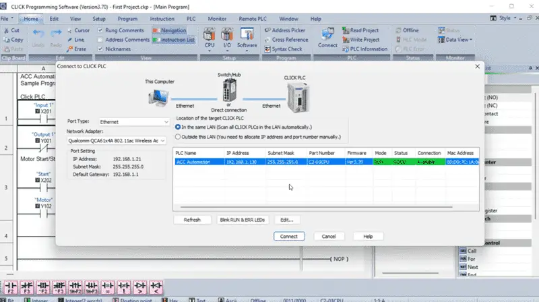Toggle the Nicknames checkbox

tap(100, 49)
